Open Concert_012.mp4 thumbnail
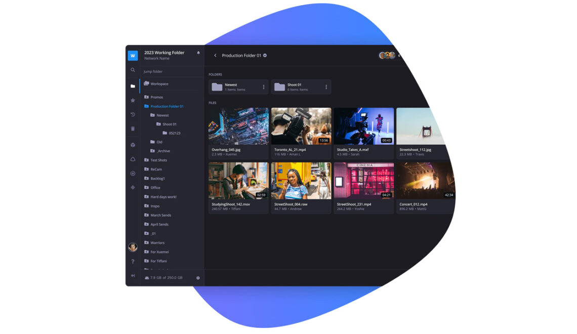The width and height of the screenshot is (577, 334). [426, 181]
